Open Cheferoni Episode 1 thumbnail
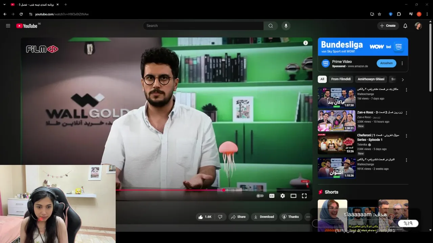This screenshot has height=243, width=433. (x=336, y=143)
